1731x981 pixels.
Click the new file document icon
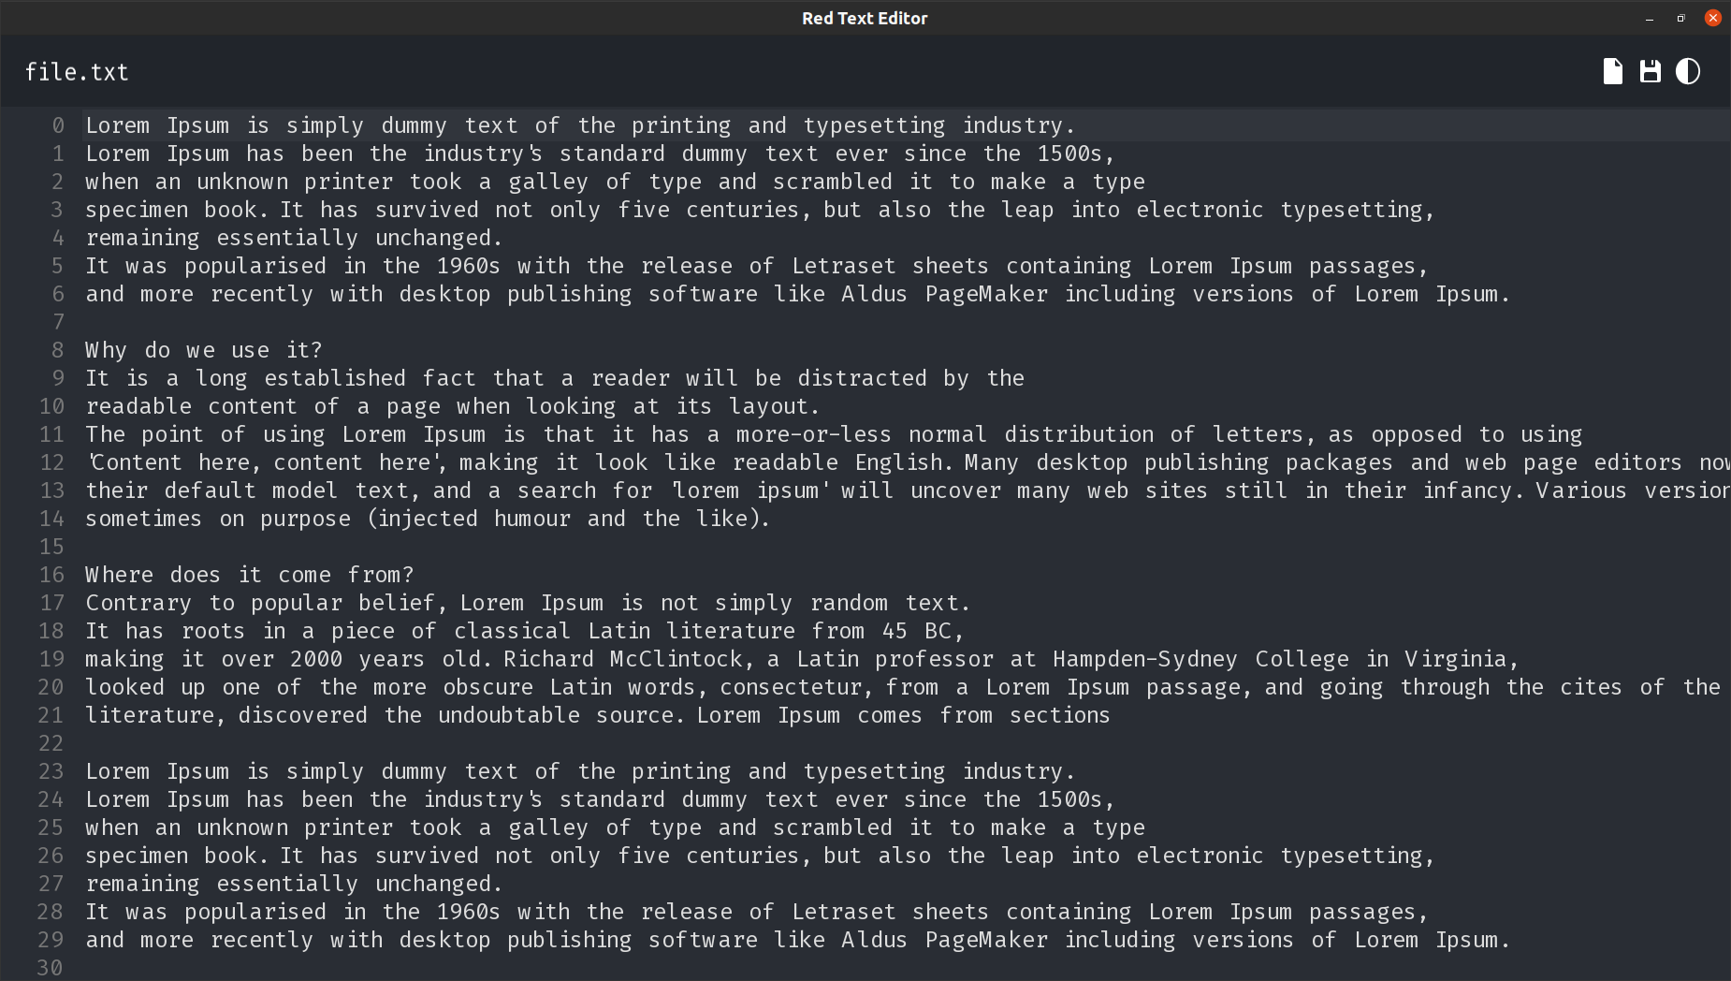point(1612,71)
